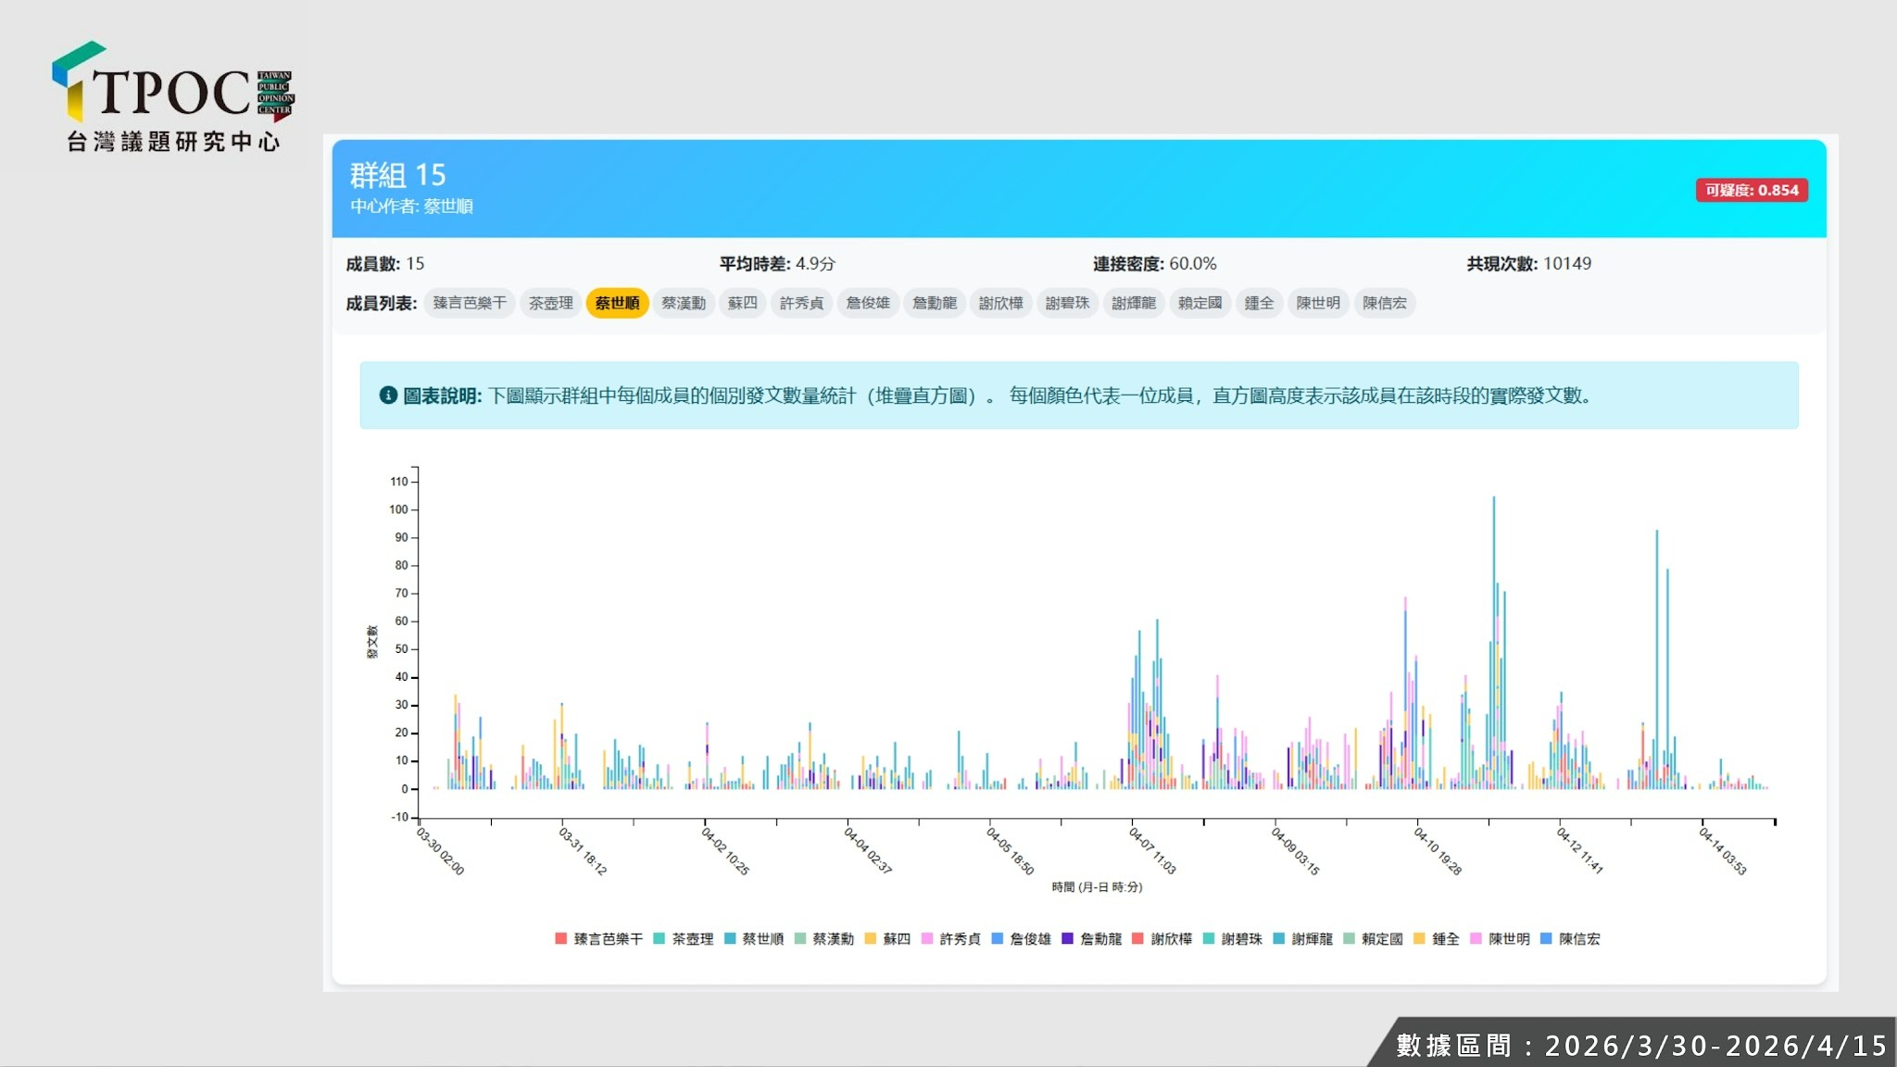This screenshot has width=1897, height=1067.
Task: Click the 04-07 11:03 time axis label
Action: tap(1152, 850)
